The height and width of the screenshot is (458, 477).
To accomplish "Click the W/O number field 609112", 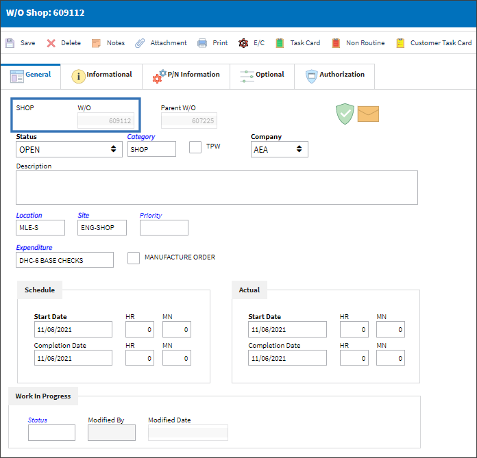I will pyautogui.click(x=106, y=120).
